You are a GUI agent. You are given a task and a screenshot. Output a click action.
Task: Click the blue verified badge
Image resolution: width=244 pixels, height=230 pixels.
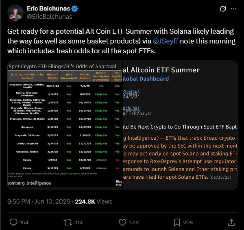point(75,9)
